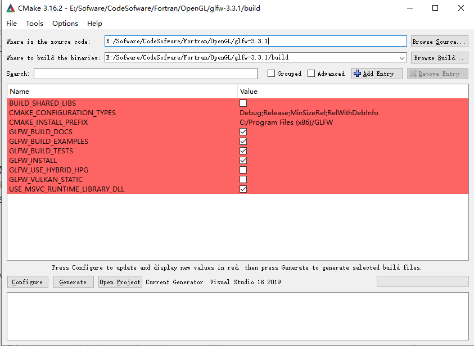
Task: Uncheck GLFW_BUILD_EXAMPLES checkbox
Action: point(243,142)
